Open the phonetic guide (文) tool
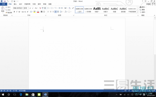156x97 pixels. pyautogui.click(x=43, y=8)
